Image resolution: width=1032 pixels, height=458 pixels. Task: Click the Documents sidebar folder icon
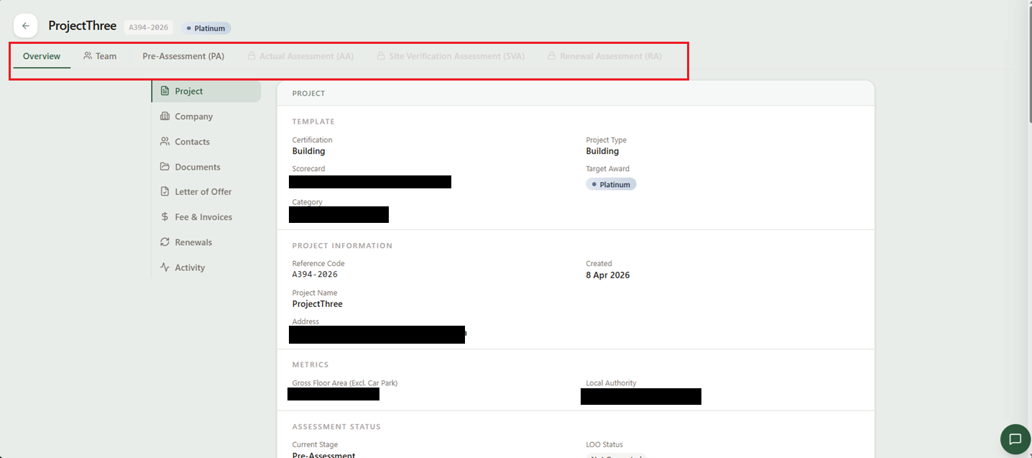(x=165, y=167)
